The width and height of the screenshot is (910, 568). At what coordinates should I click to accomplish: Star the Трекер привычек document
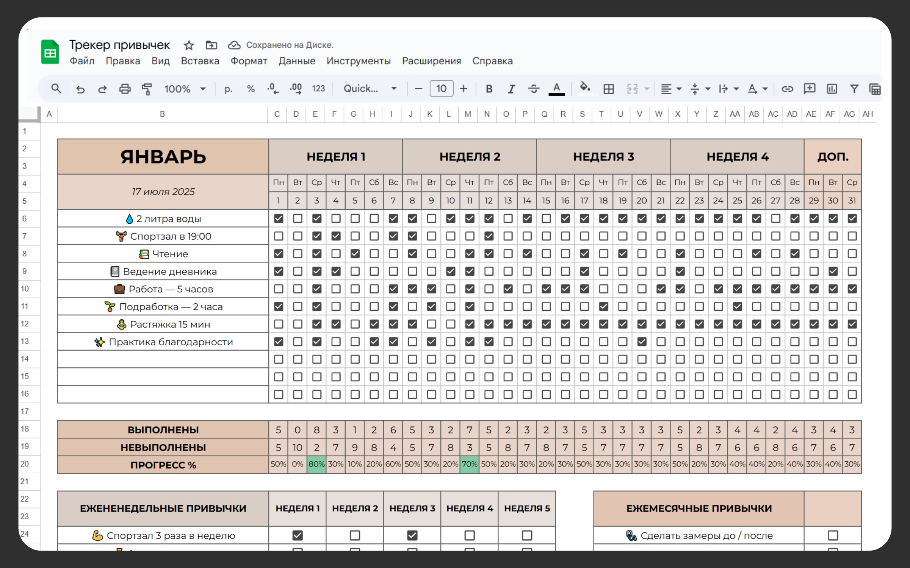[189, 45]
